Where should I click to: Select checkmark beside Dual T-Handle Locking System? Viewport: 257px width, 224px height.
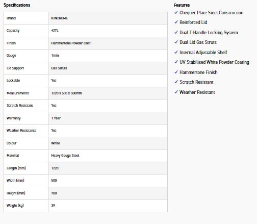176,32
